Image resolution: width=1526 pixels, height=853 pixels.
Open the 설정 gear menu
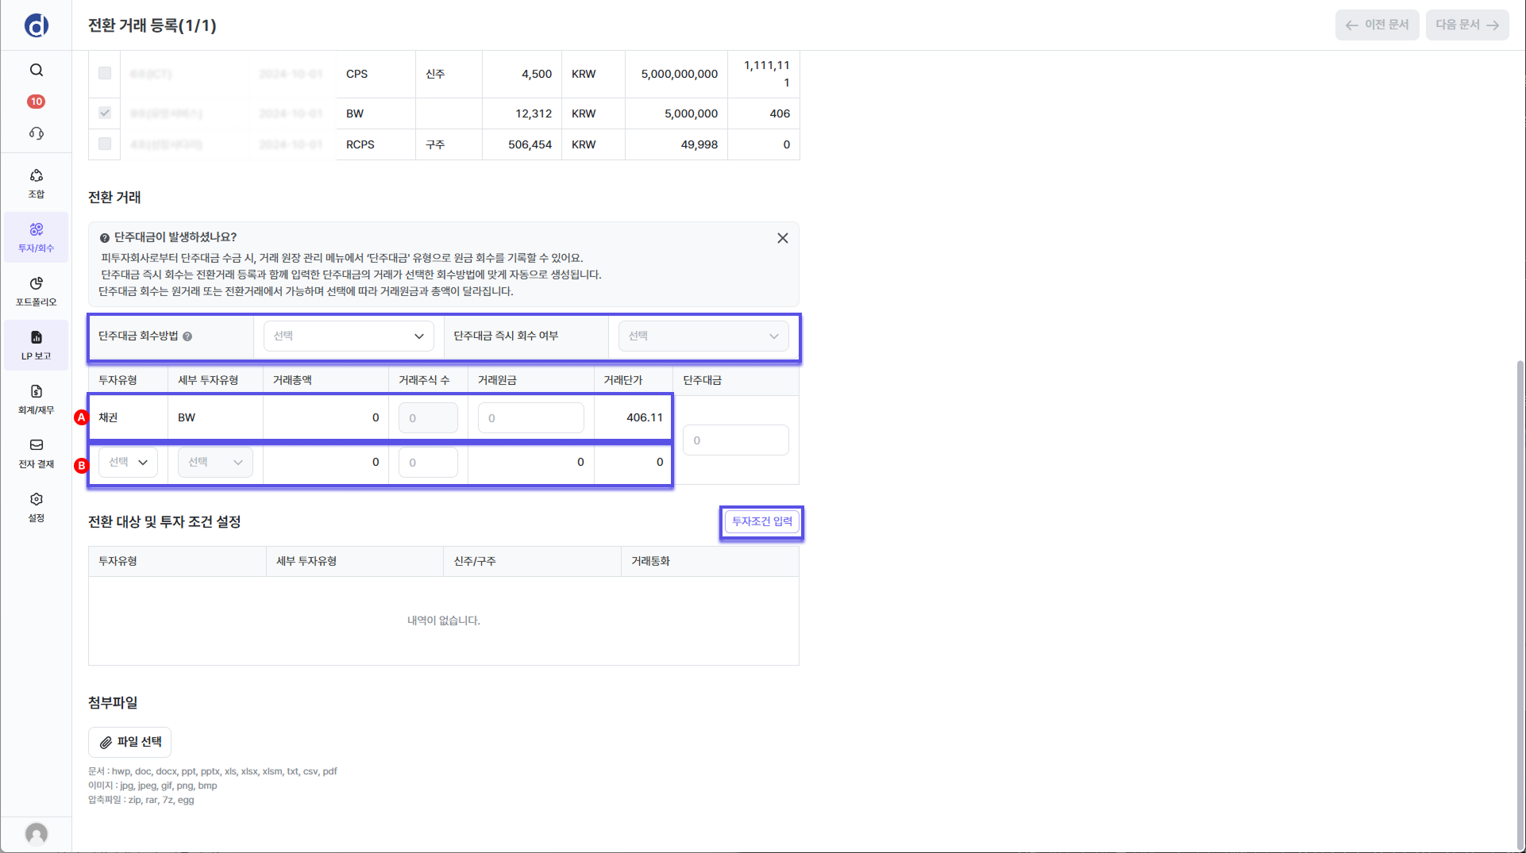(x=37, y=507)
